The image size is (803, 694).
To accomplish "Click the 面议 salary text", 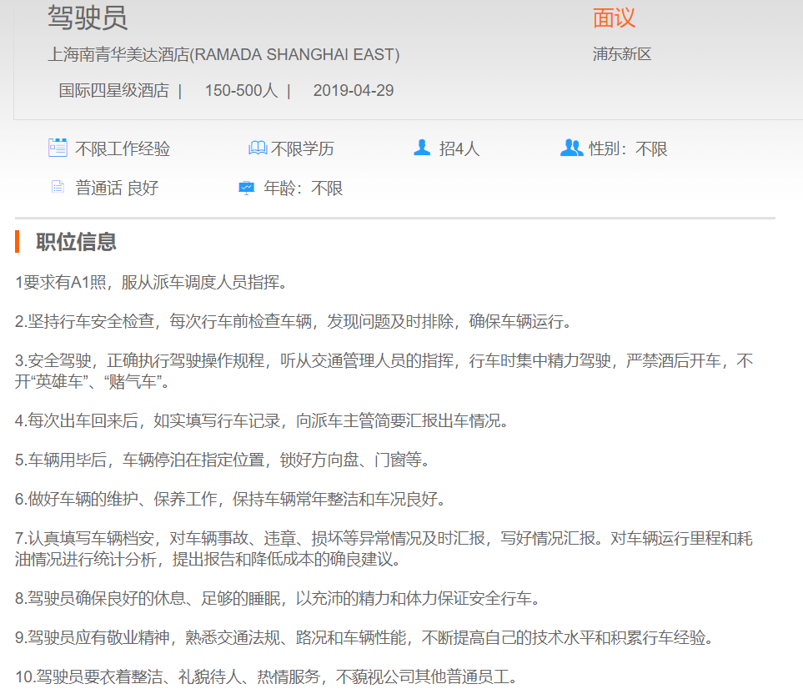I will click(614, 18).
